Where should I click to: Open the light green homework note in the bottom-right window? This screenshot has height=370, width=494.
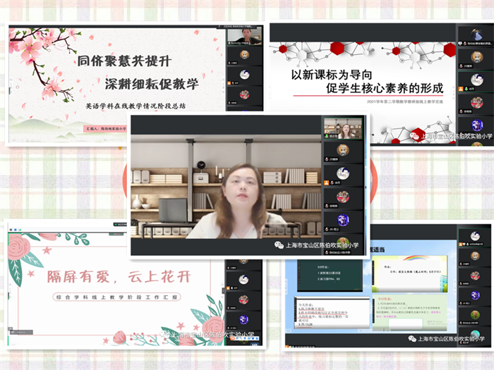(x=409, y=312)
